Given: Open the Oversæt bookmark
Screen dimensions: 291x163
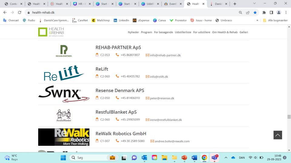Looking at the screenshot, I should (11, 20).
